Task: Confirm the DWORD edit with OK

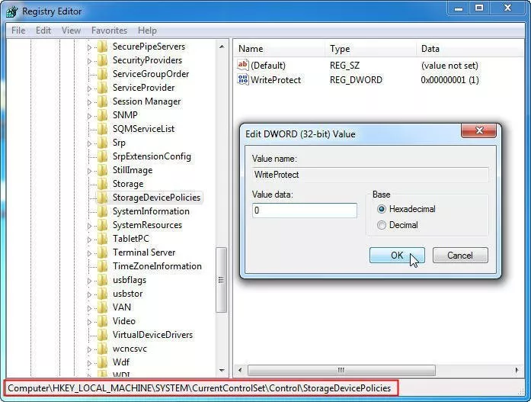Action: coord(397,256)
